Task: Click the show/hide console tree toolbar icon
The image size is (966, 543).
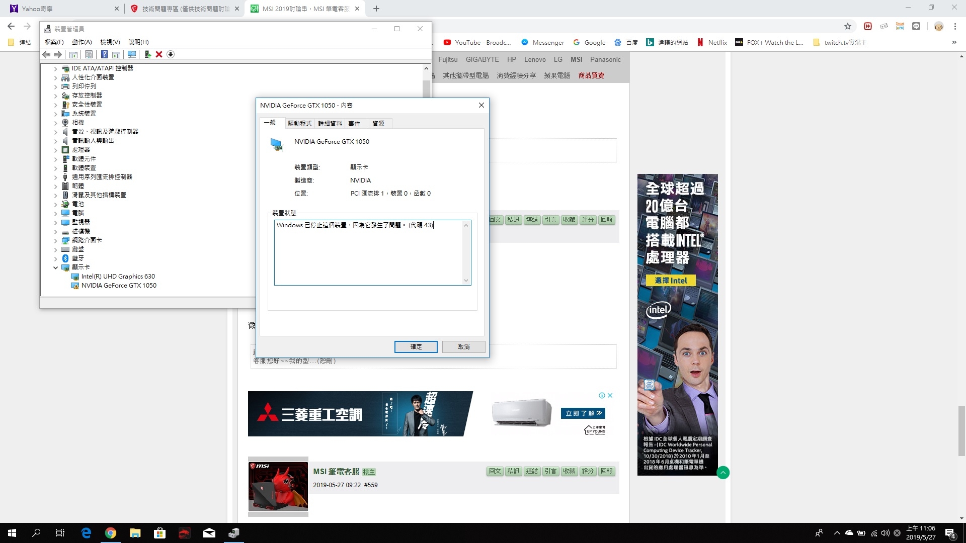Action: pyautogui.click(x=73, y=54)
